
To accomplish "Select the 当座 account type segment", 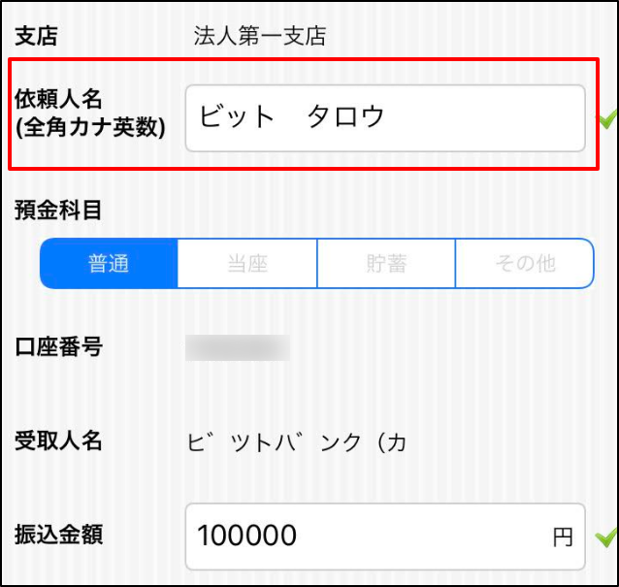I will (247, 263).
